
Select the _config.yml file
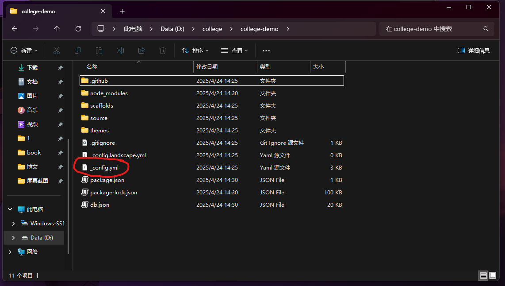pyautogui.click(x=104, y=168)
